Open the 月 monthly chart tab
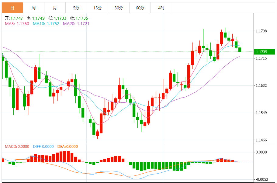Viewport: 277px width, 183px height. (x=55, y=8)
